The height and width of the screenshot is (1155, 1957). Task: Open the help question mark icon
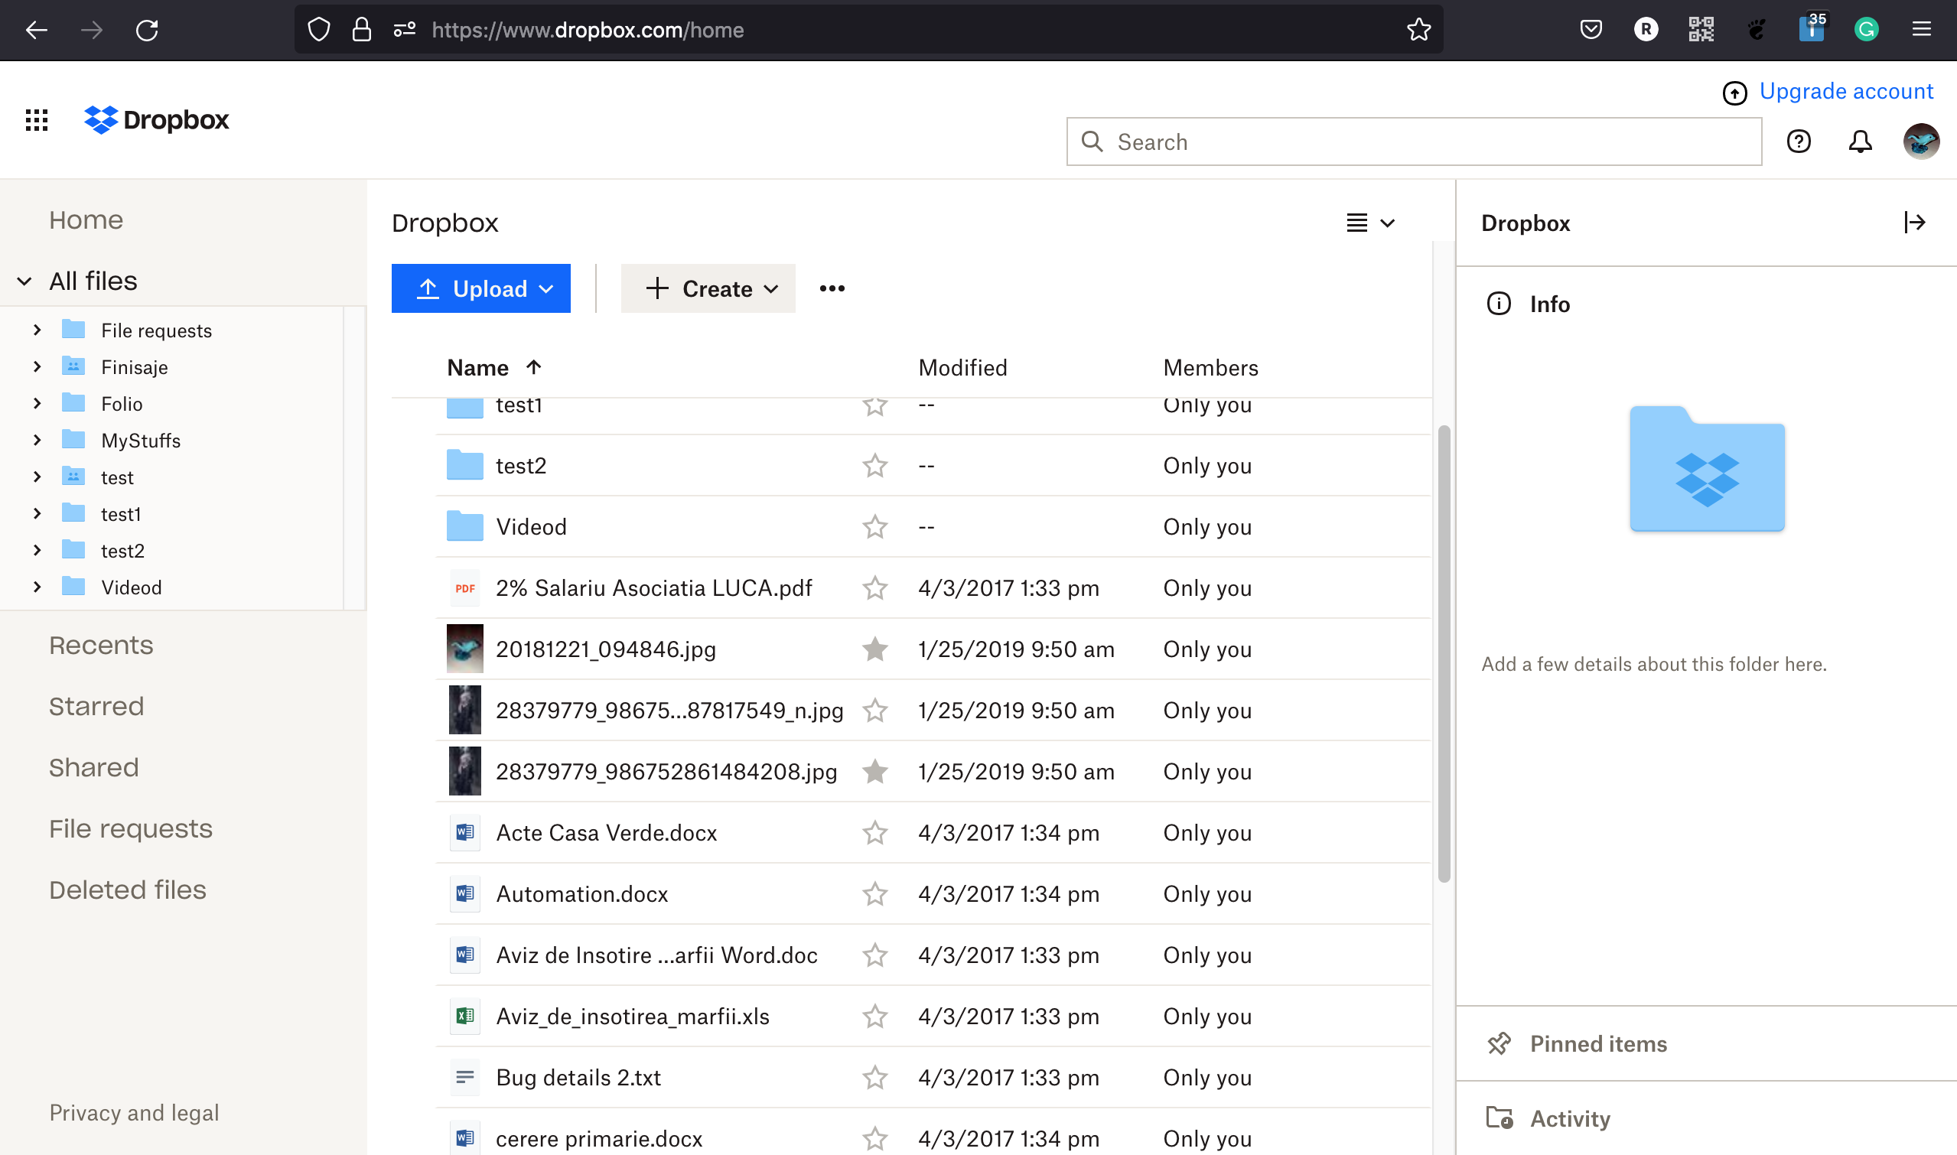[x=1798, y=142]
